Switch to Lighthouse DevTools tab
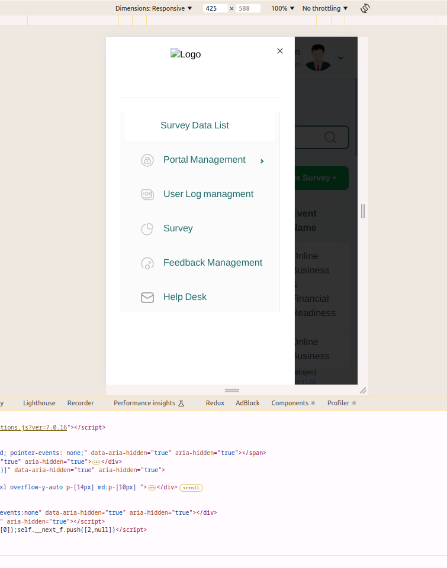The image size is (447, 568). coord(39,403)
